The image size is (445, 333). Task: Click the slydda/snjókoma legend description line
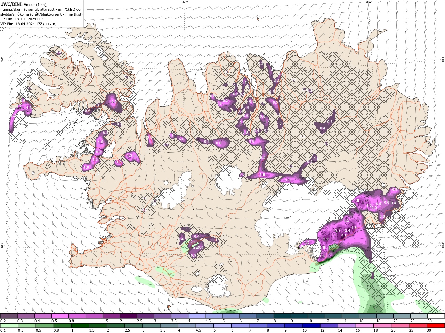42,14
